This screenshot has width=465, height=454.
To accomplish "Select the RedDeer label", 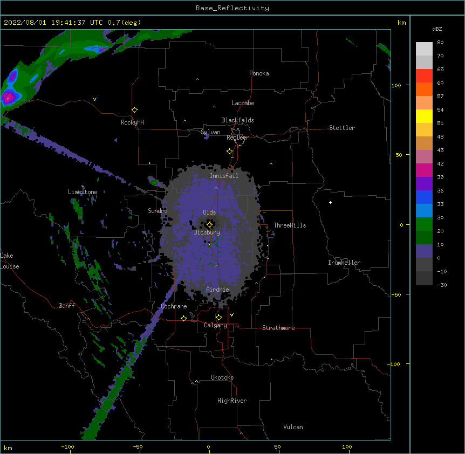I will coord(237,137).
